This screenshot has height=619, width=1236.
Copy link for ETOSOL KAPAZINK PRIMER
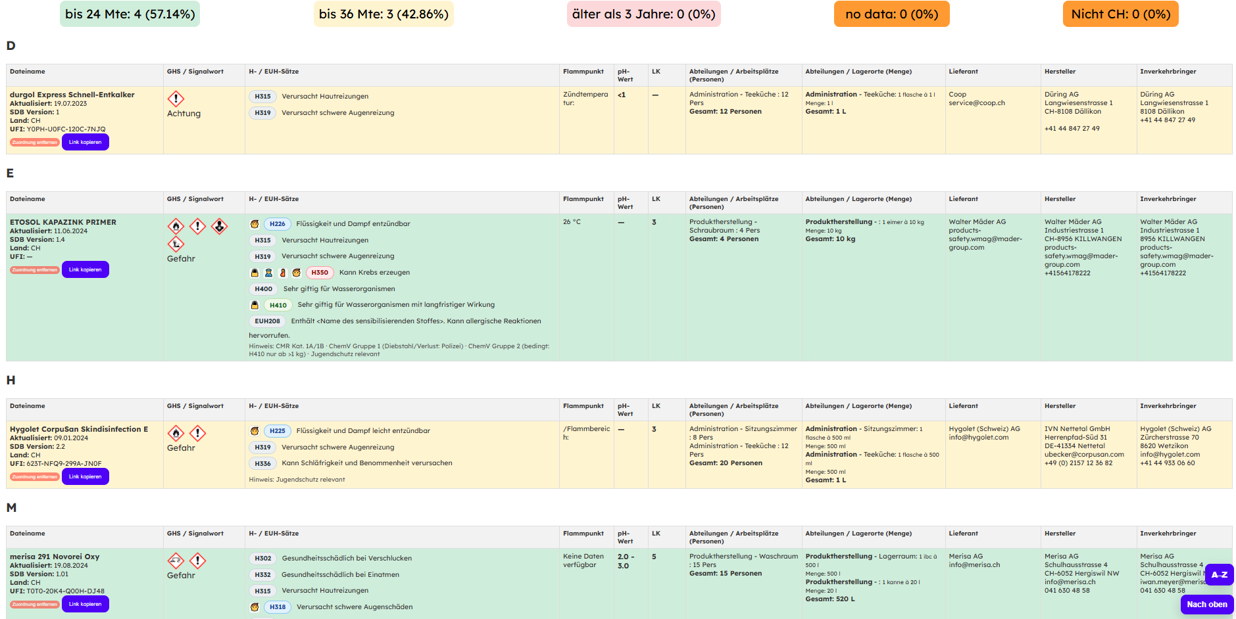86,269
